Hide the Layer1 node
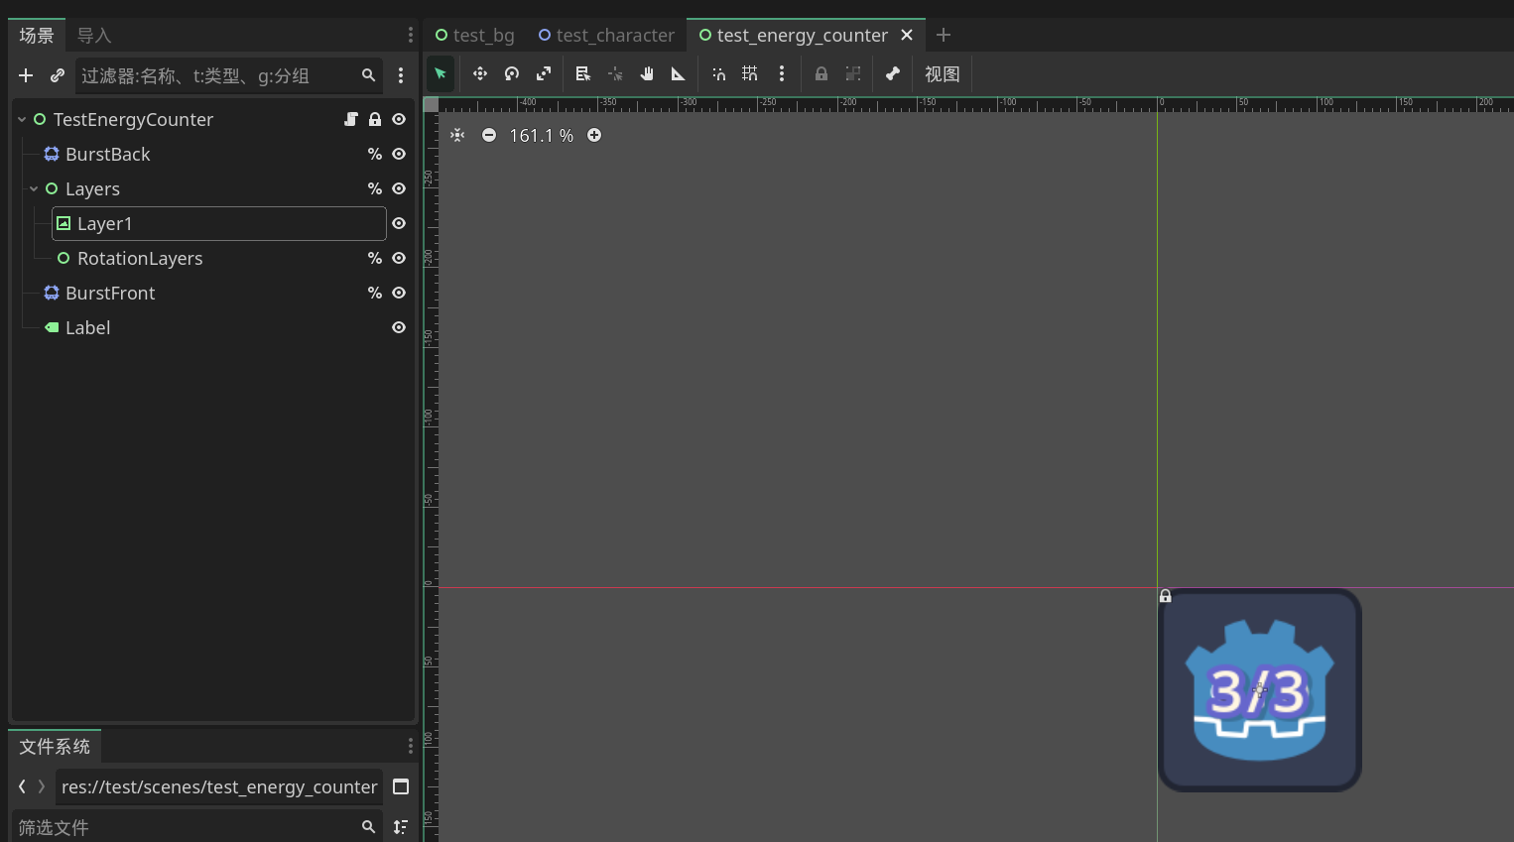This screenshot has width=1514, height=842. (x=399, y=224)
